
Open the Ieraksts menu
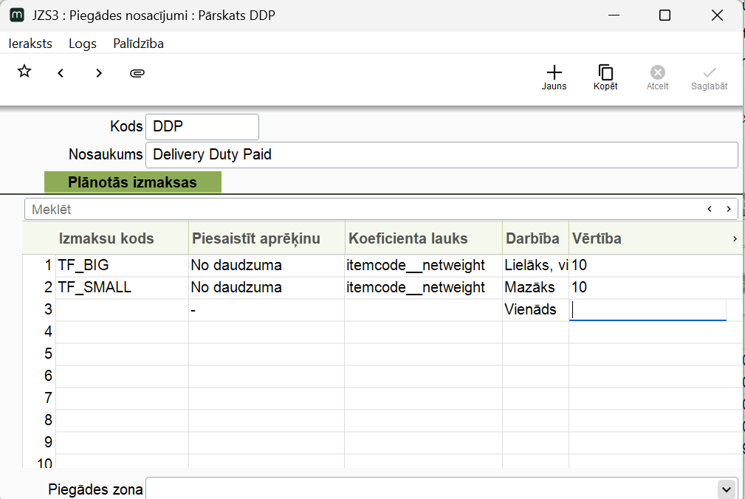30,44
